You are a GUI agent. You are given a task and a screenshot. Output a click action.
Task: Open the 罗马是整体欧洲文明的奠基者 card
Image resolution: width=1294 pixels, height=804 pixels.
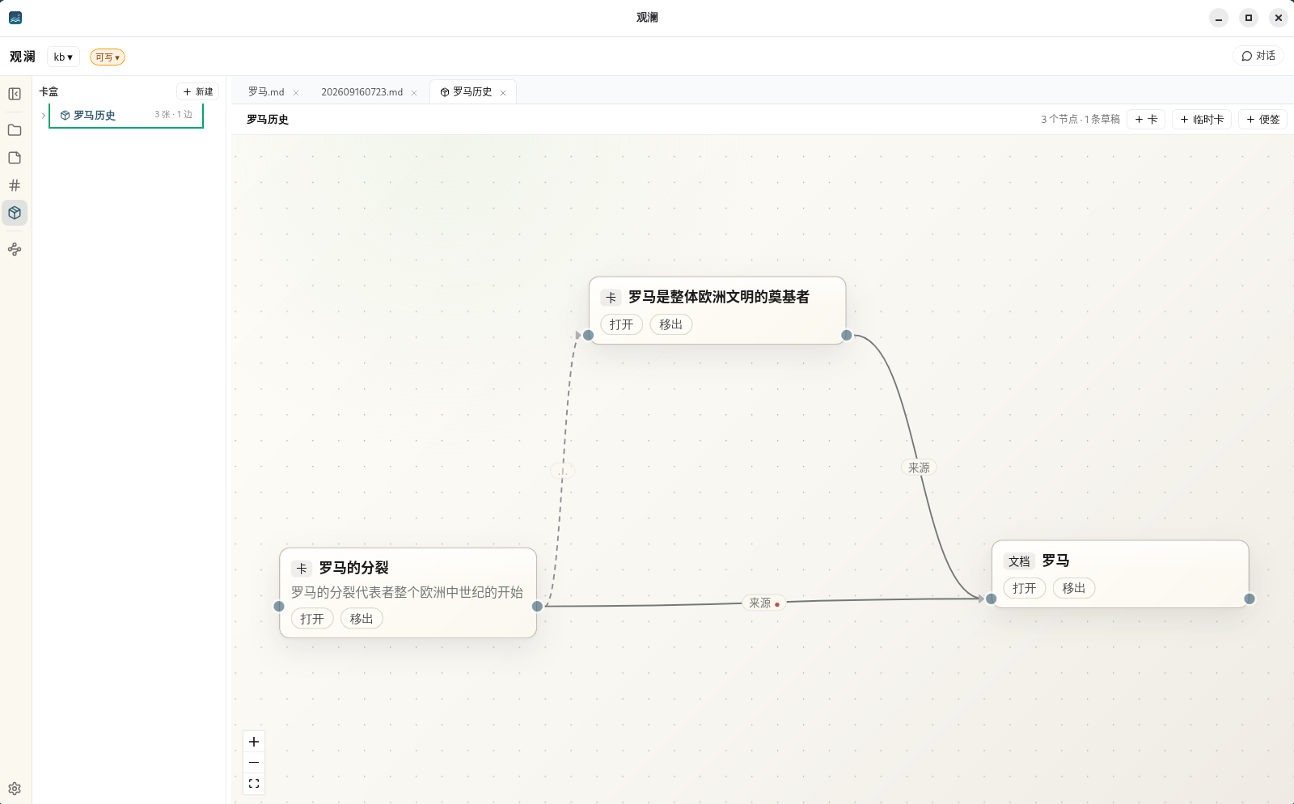[x=621, y=324]
